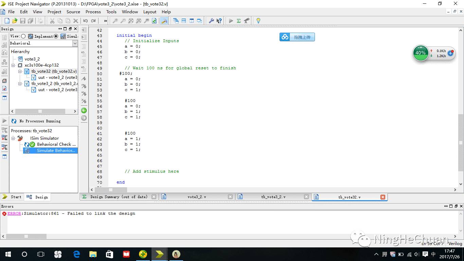Click the zoom in magnifier icon

tap(115, 21)
